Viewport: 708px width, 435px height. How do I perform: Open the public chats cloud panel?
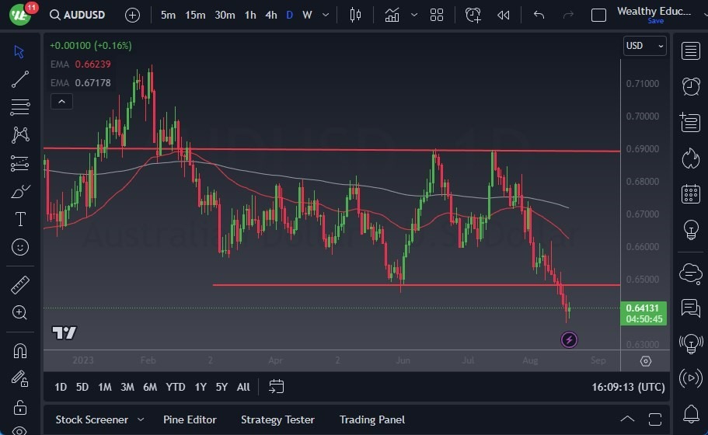pos(690,273)
